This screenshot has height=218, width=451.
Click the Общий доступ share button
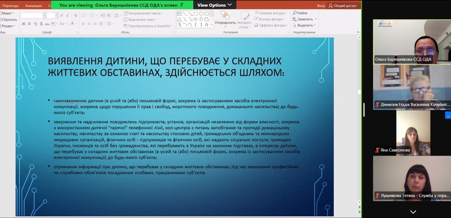(342, 6)
